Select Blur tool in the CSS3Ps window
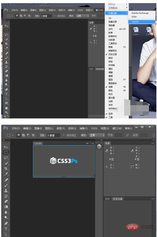This screenshot has width=157, height=237. pos(6,212)
